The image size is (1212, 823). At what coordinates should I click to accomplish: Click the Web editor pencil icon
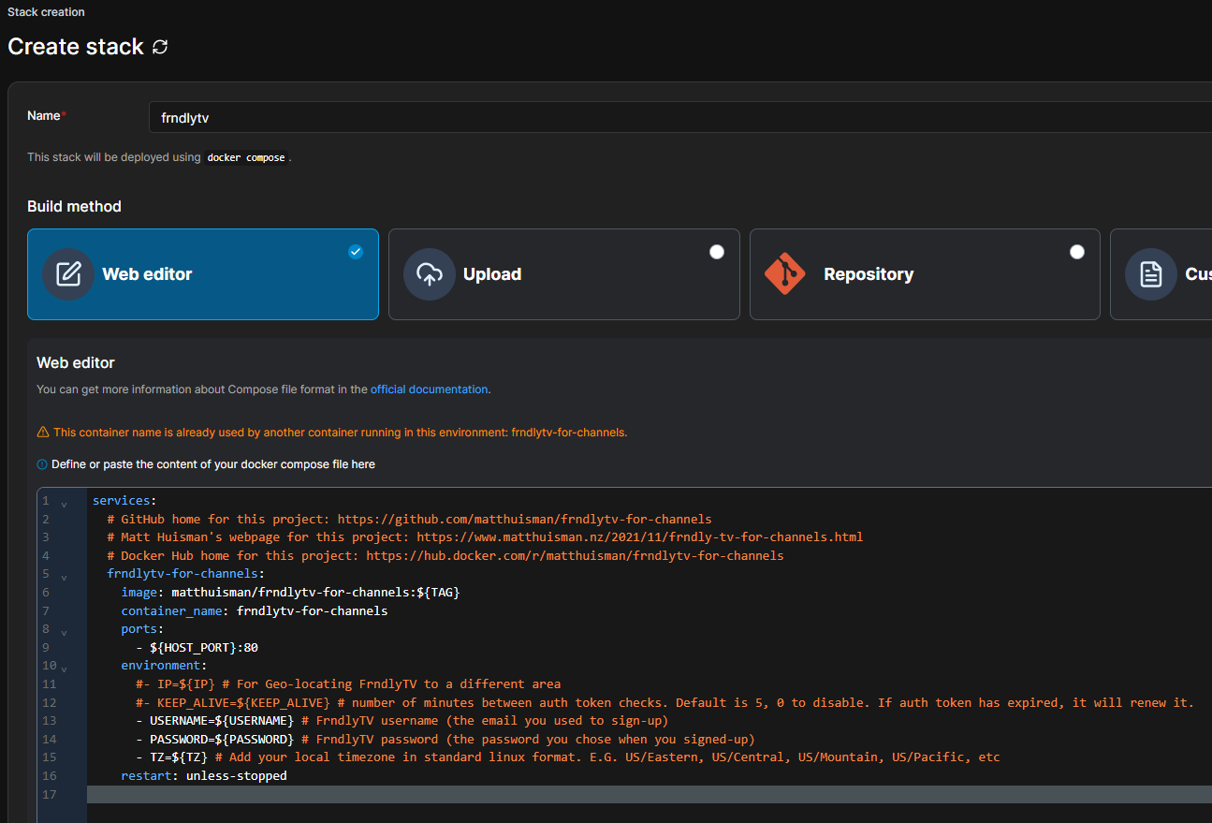pos(68,274)
